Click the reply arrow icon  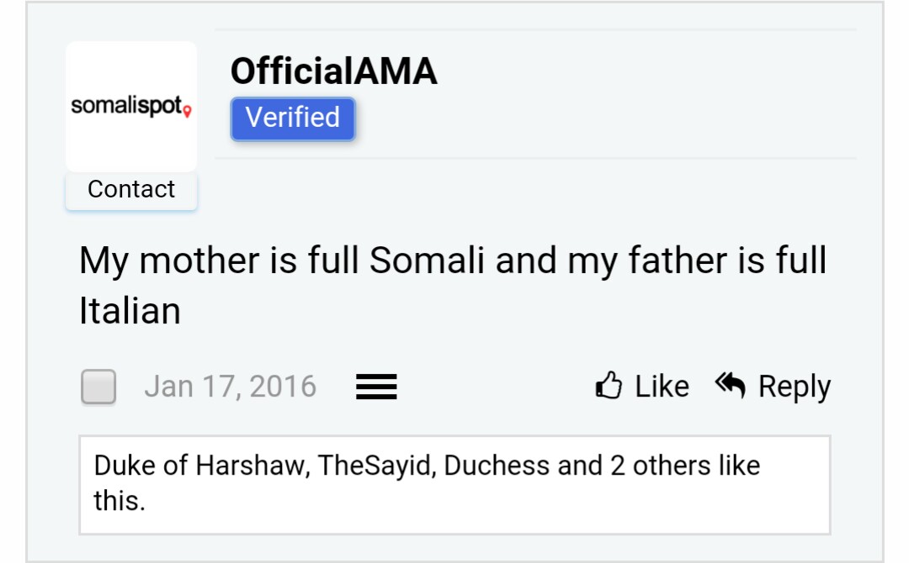coord(731,386)
